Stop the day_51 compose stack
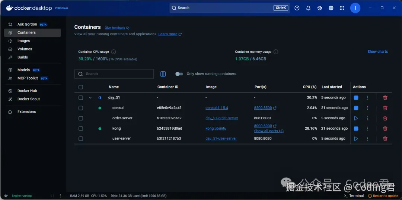The width and height of the screenshot is (402, 200). (356, 97)
